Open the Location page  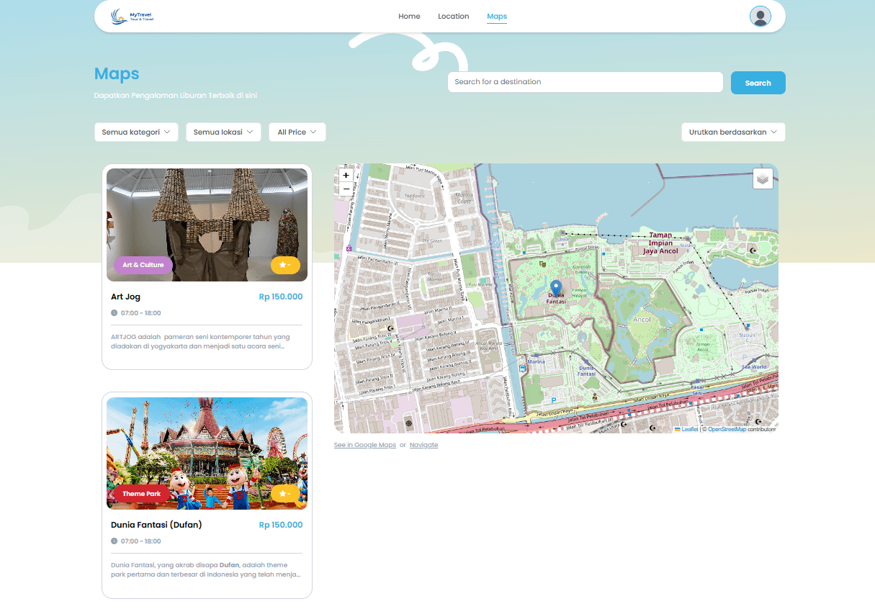point(453,17)
